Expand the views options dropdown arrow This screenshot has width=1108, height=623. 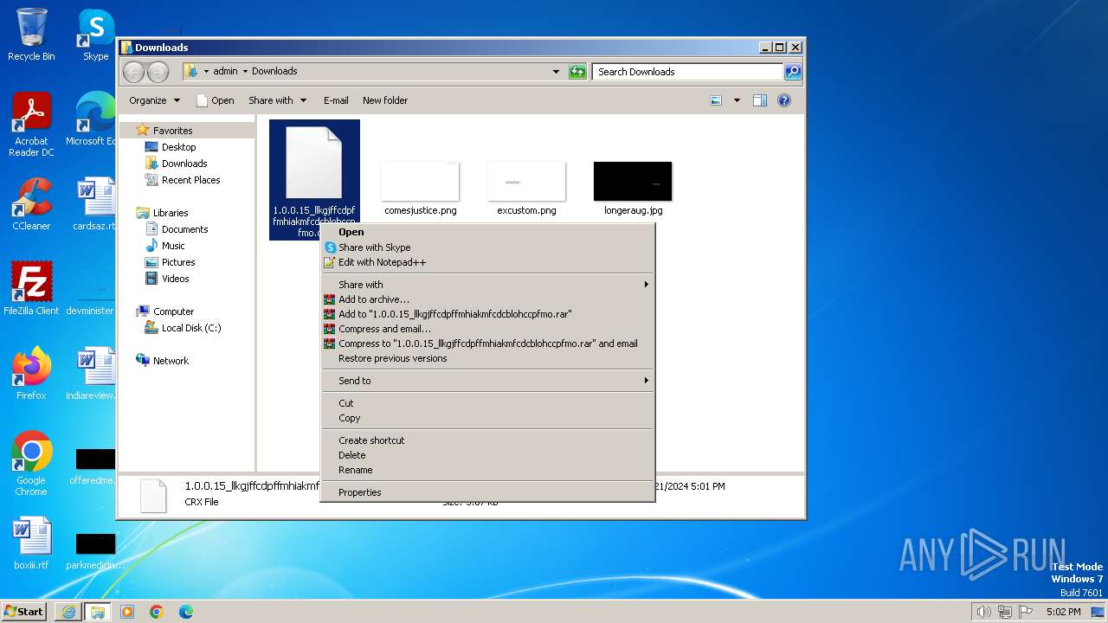737,100
